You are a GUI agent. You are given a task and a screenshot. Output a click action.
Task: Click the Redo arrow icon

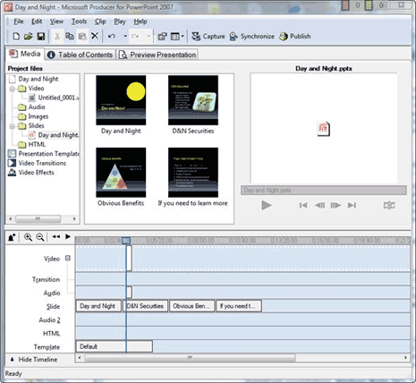tap(135, 37)
